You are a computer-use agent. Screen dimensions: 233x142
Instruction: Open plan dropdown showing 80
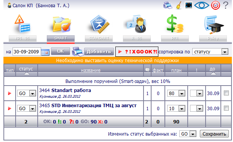[x=176, y=93]
